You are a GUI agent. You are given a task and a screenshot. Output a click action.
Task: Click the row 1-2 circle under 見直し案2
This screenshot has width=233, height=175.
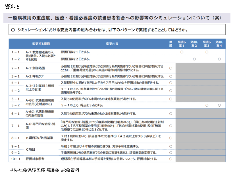[194, 59]
